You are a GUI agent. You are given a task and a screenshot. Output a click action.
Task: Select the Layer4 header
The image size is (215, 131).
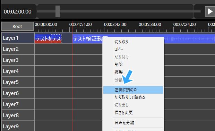point(18,71)
